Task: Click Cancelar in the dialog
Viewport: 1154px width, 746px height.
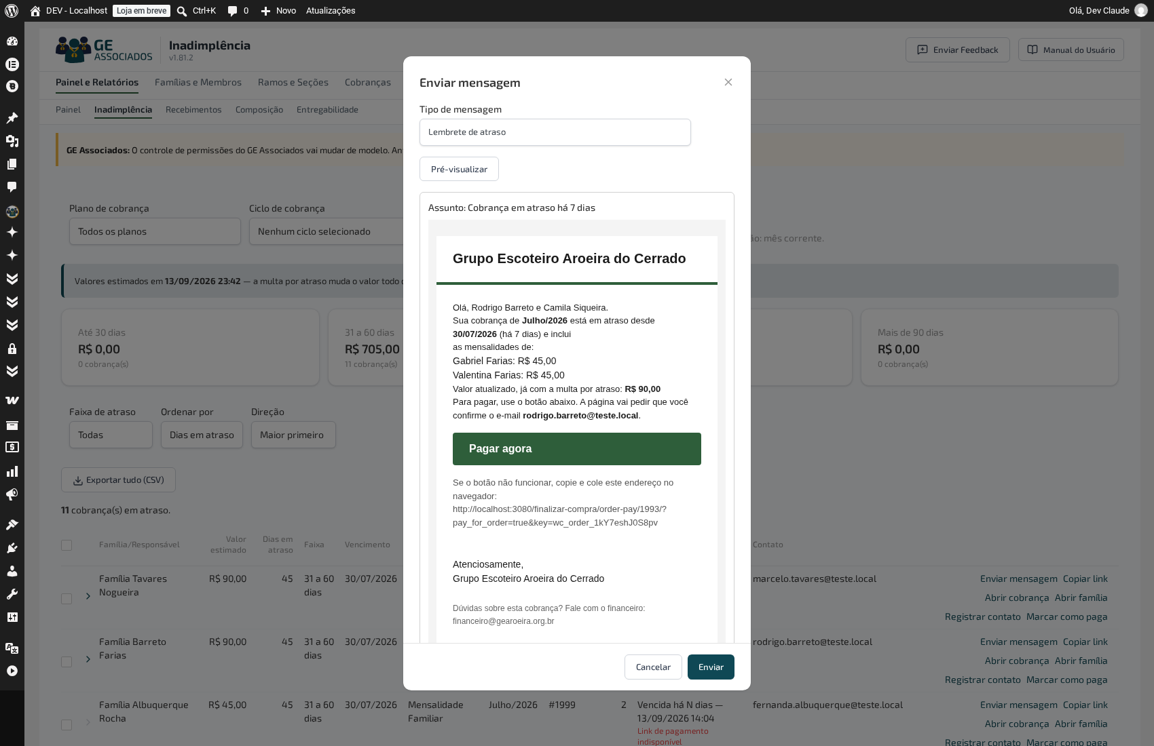Action: pos(653,667)
